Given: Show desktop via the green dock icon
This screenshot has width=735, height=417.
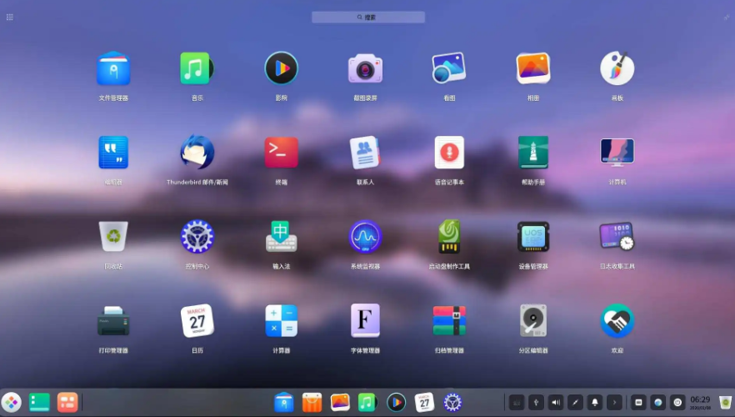Looking at the screenshot, I should (x=39, y=403).
